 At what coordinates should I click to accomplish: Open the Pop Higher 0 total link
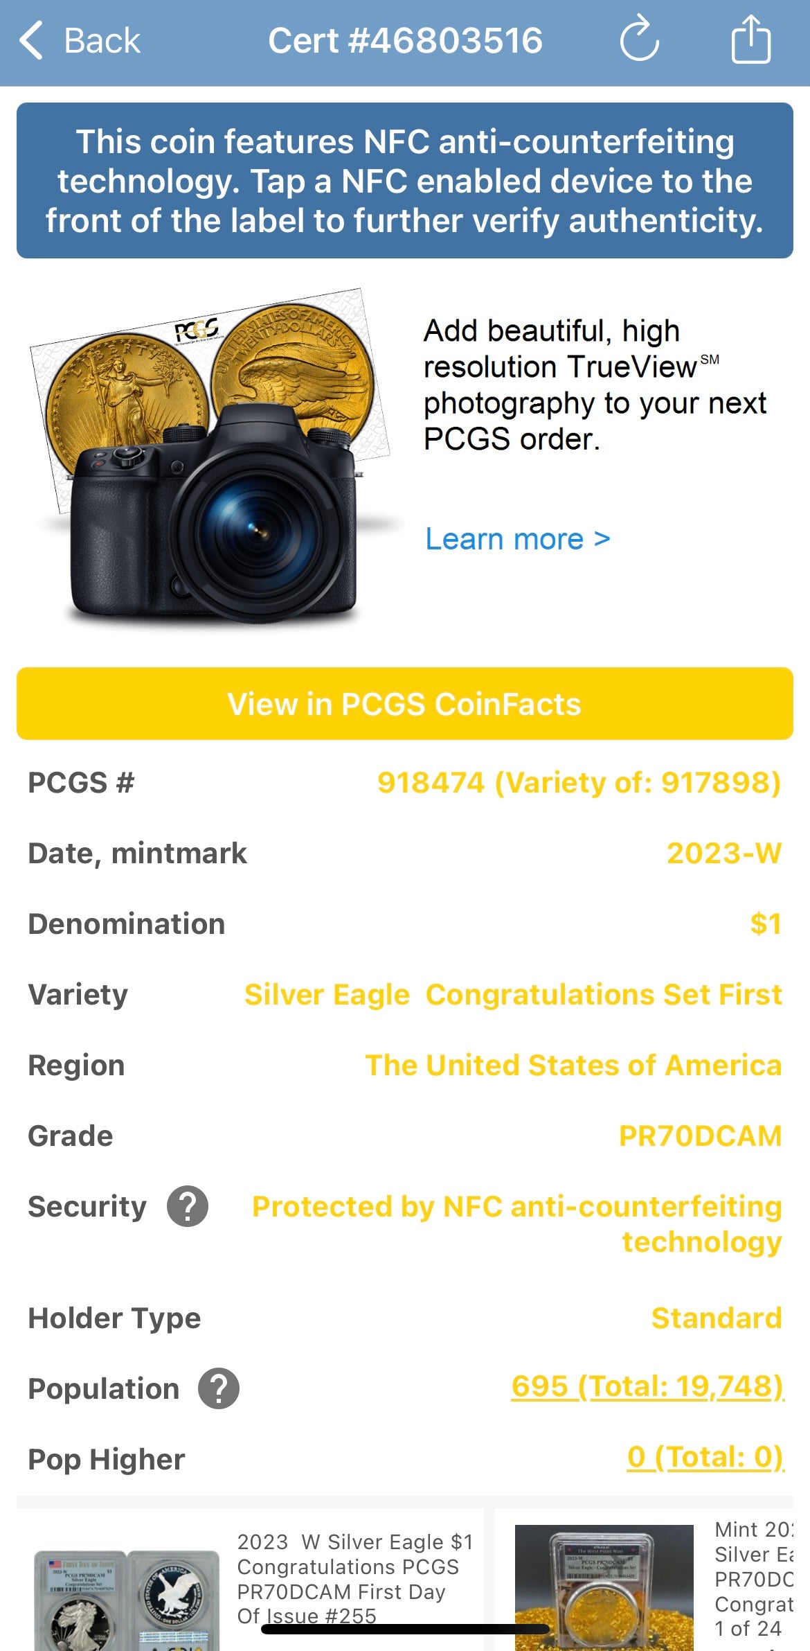[705, 1457]
